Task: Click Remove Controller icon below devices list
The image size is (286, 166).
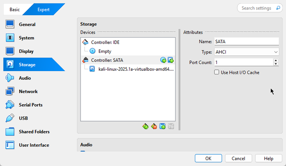Action: click(154, 126)
